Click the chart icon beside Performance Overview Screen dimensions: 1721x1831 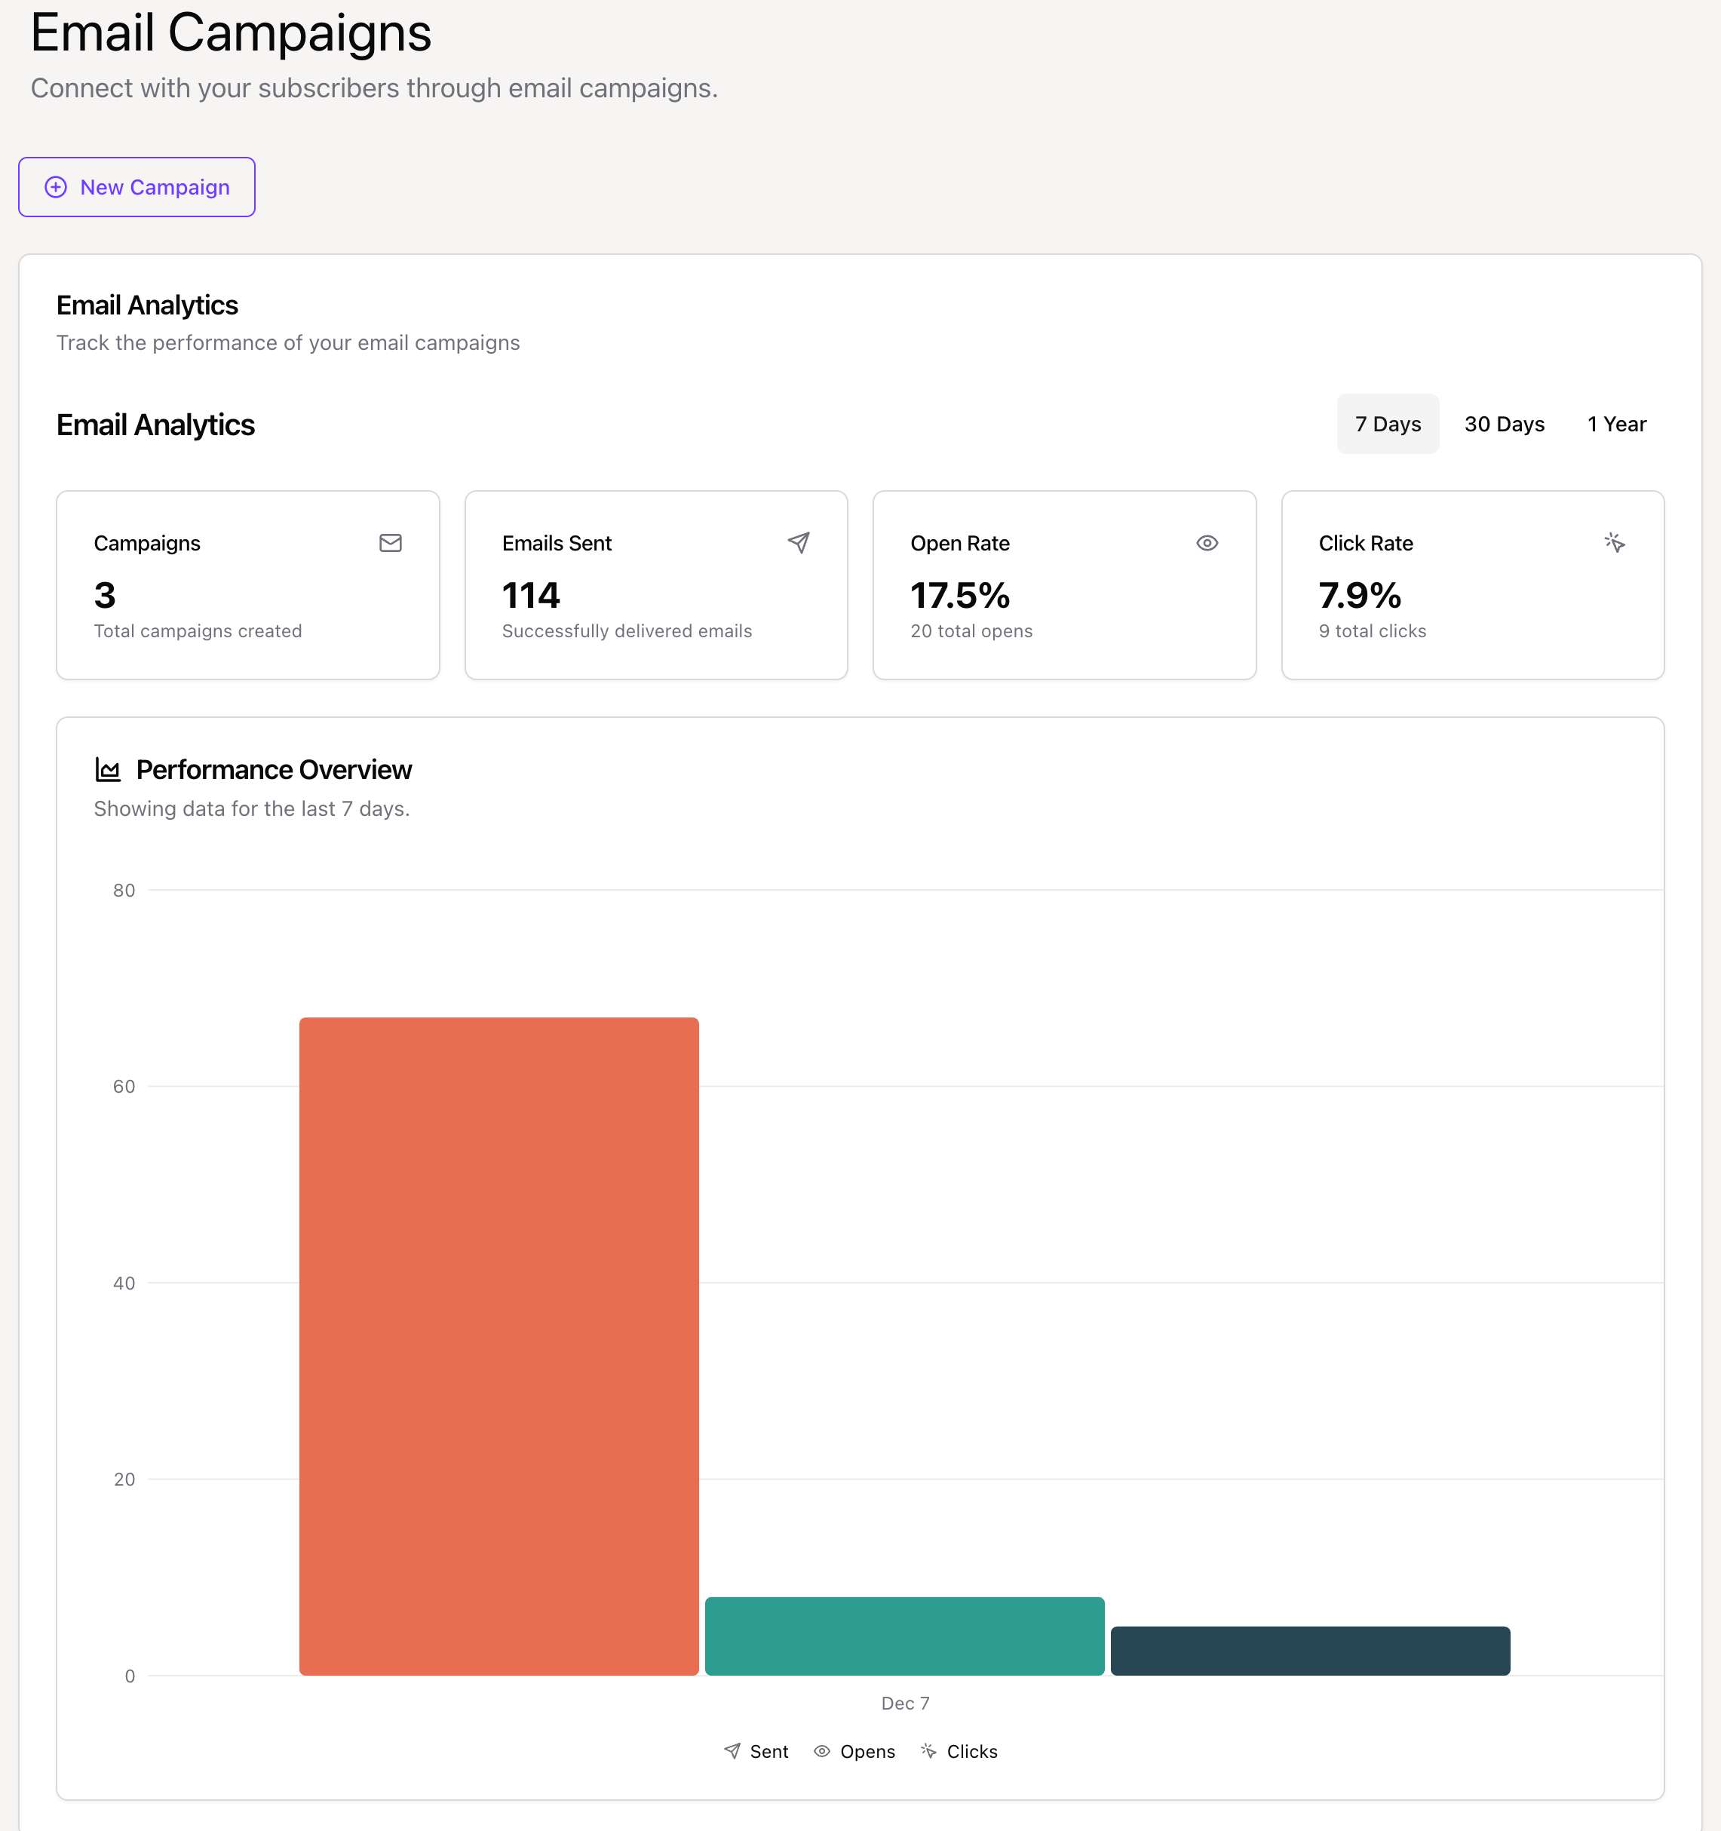[108, 769]
